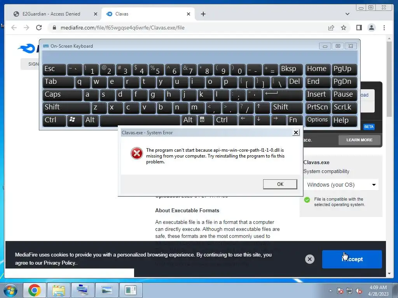Click the Windows logo key on keyboard
This screenshot has height=298, width=398.
(x=74, y=121)
